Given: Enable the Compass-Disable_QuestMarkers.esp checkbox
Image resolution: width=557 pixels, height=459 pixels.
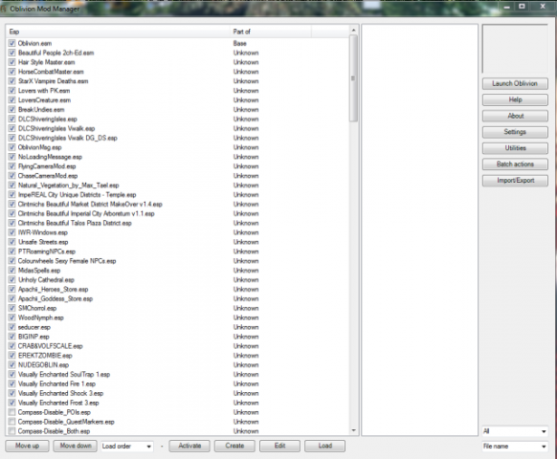Looking at the screenshot, I should click(x=12, y=422).
